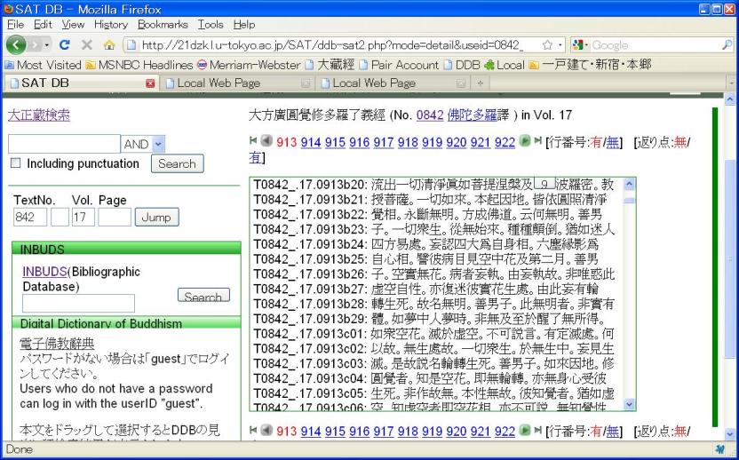Click footnote marker 9 in line 0913b20
This screenshot has width=739, height=460.
pyautogui.click(x=544, y=184)
